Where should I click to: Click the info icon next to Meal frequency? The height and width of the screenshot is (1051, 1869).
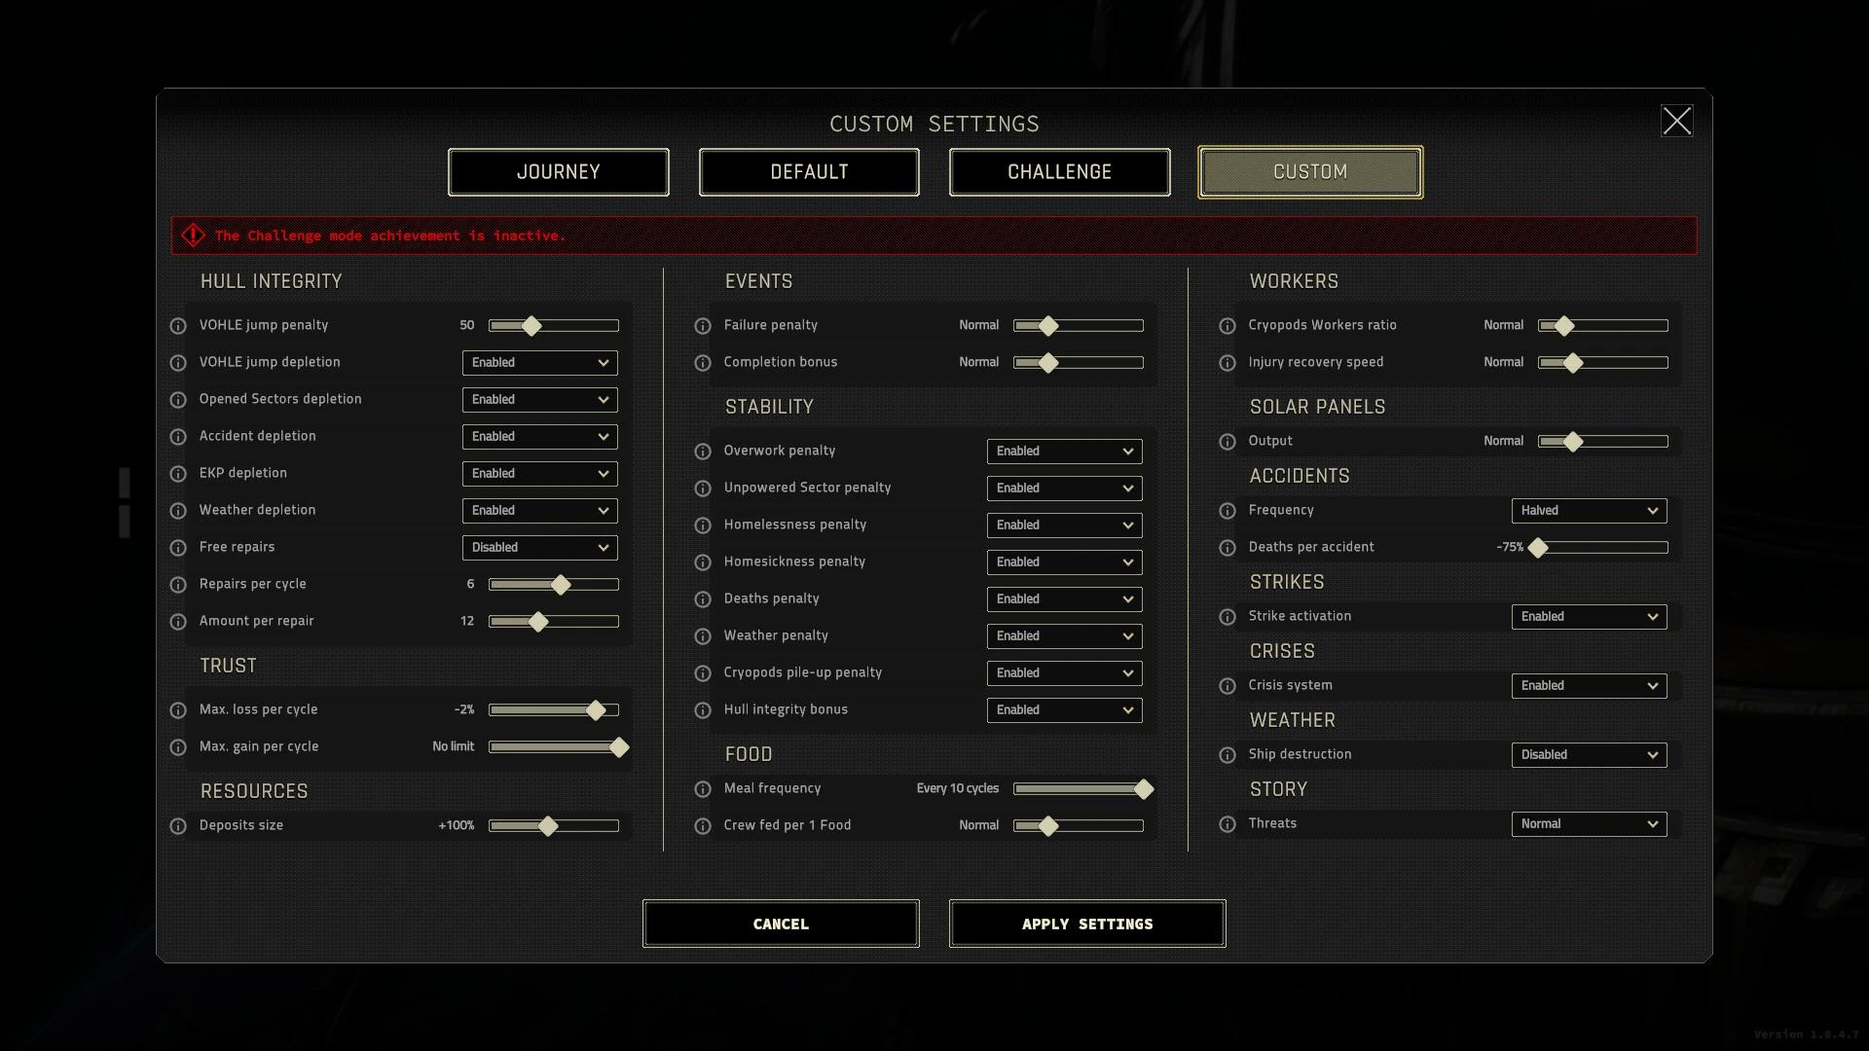point(704,788)
